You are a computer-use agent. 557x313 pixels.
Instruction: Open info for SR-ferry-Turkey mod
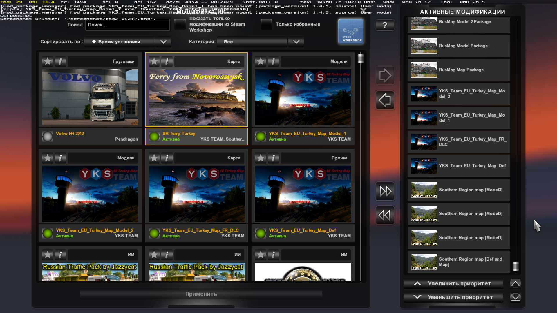point(167,61)
